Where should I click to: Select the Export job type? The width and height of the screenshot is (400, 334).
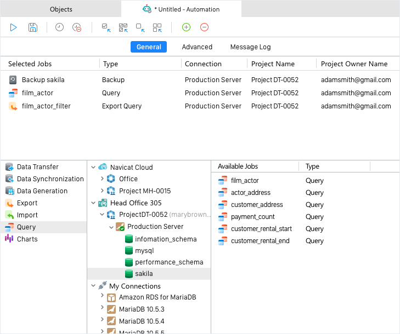coord(44,203)
